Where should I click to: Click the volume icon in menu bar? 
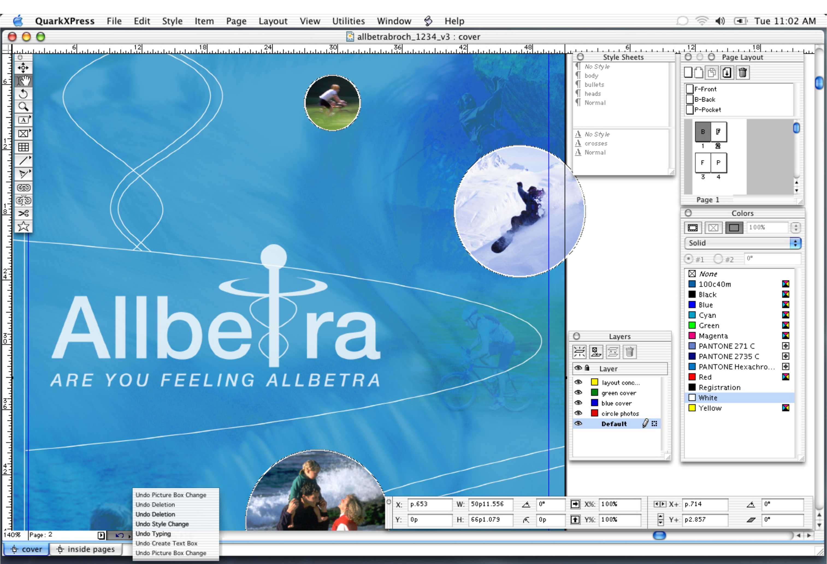pos(720,21)
